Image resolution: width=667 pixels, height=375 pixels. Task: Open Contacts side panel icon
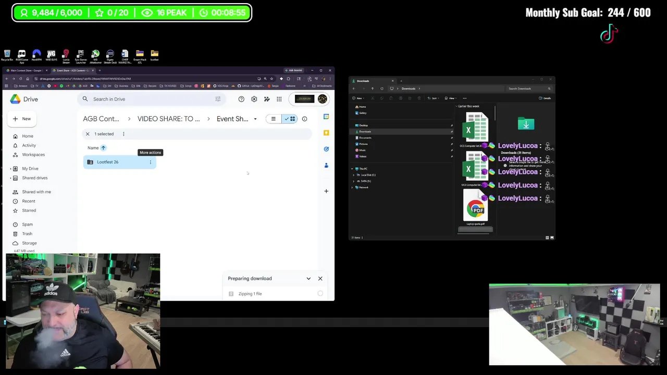coord(326,165)
